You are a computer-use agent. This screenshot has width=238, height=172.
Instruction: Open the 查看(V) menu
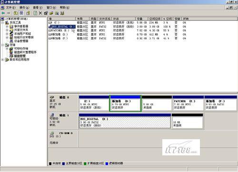(x=38, y=8)
